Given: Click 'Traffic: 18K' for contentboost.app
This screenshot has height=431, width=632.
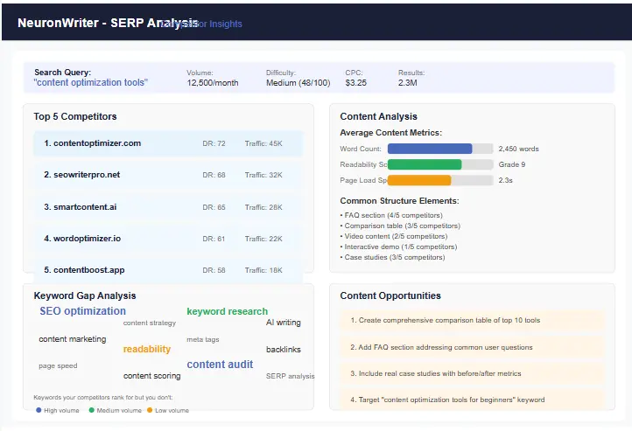Looking at the screenshot, I should coord(263,270).
